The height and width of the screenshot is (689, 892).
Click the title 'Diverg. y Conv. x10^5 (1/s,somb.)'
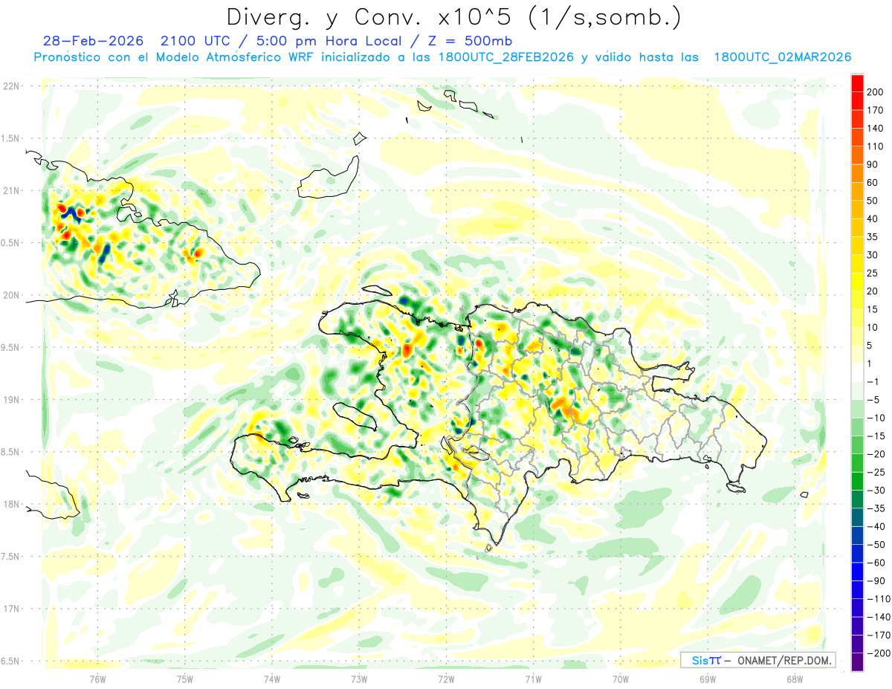click(453, 18)
